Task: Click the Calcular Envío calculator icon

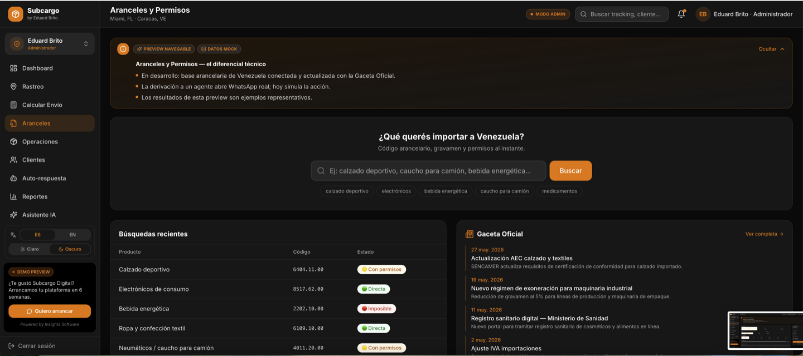Action: click(13, 105)
